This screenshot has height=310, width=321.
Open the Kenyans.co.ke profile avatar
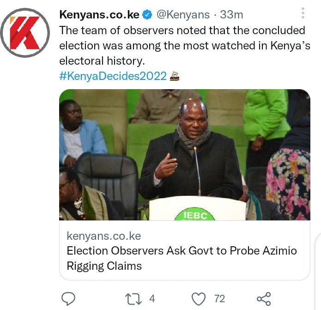25,33
